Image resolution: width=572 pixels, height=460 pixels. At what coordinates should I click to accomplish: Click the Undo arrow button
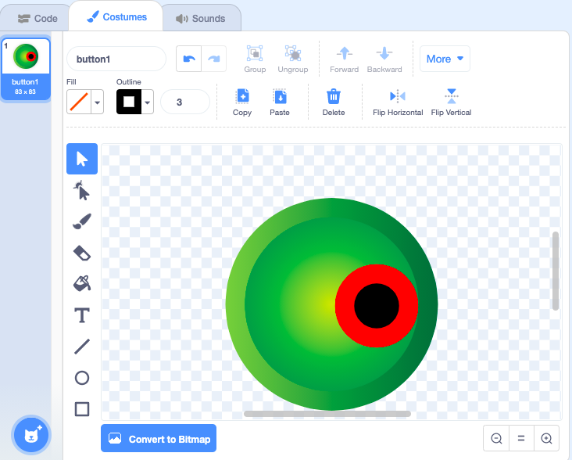point(189,59)
